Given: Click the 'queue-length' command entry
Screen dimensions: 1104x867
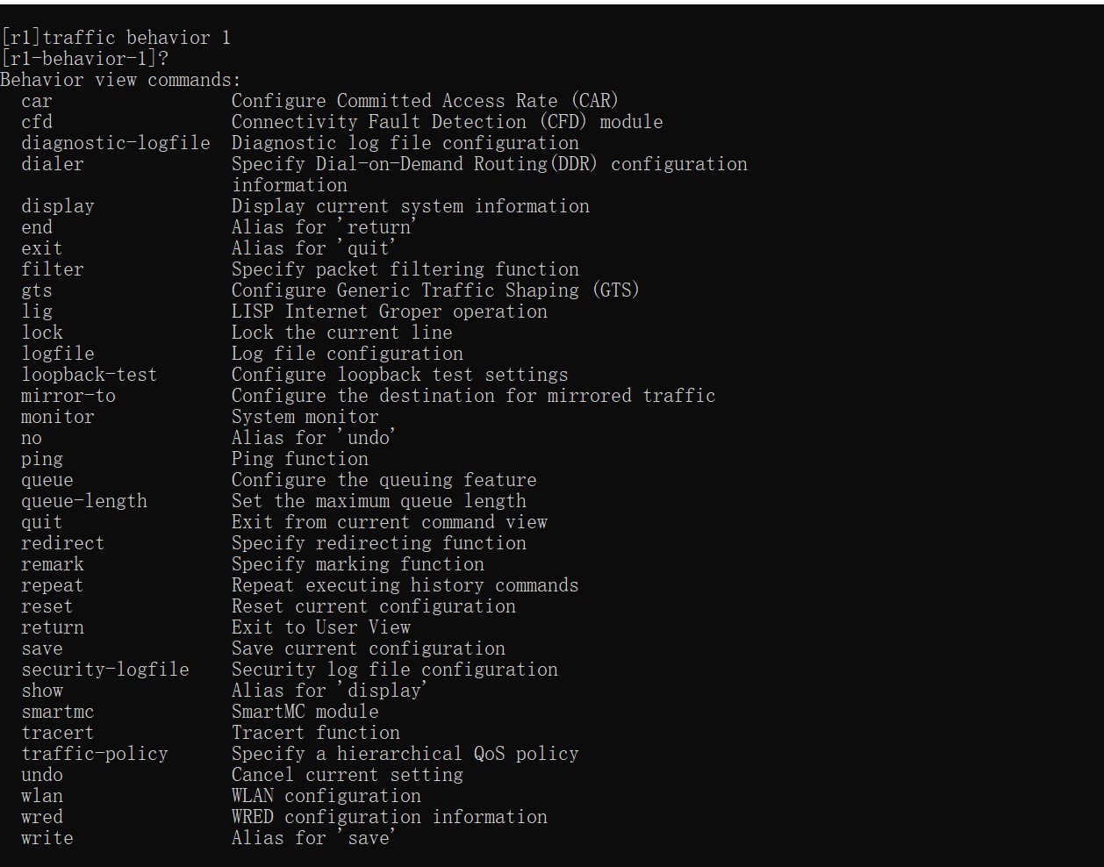Looking at the screenshot, I should (x=84, y=501).
